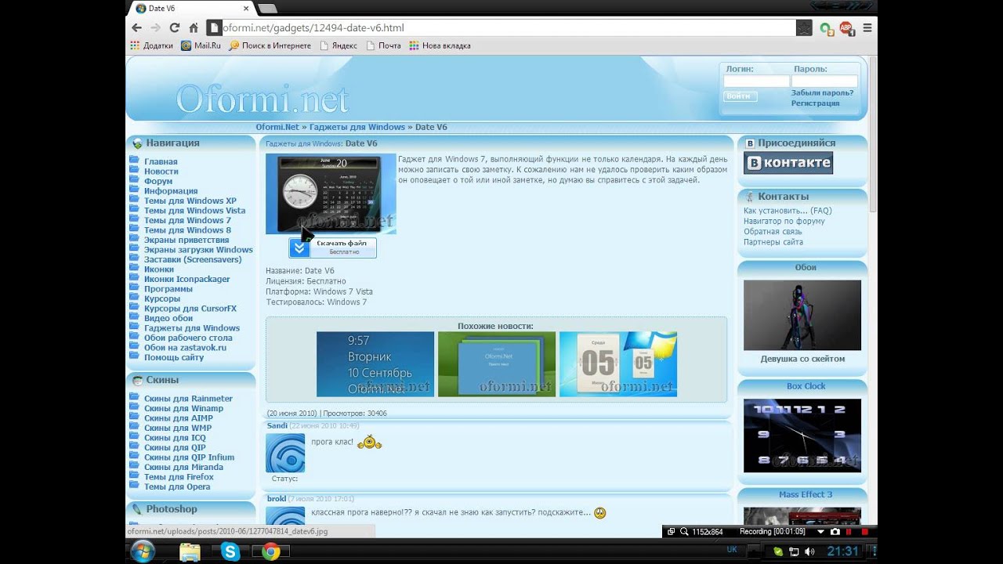Open Курсоры для CursorFX menu item
The image size is (1003, 564).
[190, 309]
